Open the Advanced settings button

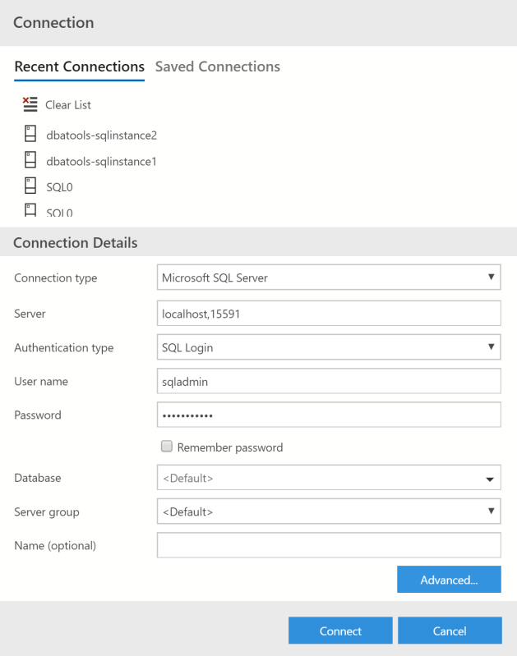[449, 580]
